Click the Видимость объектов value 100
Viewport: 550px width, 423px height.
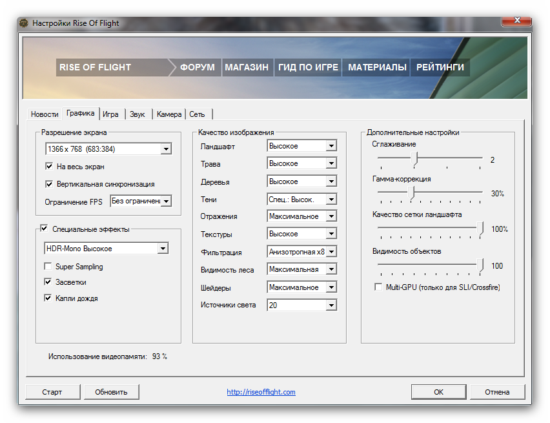coord(497,265)
